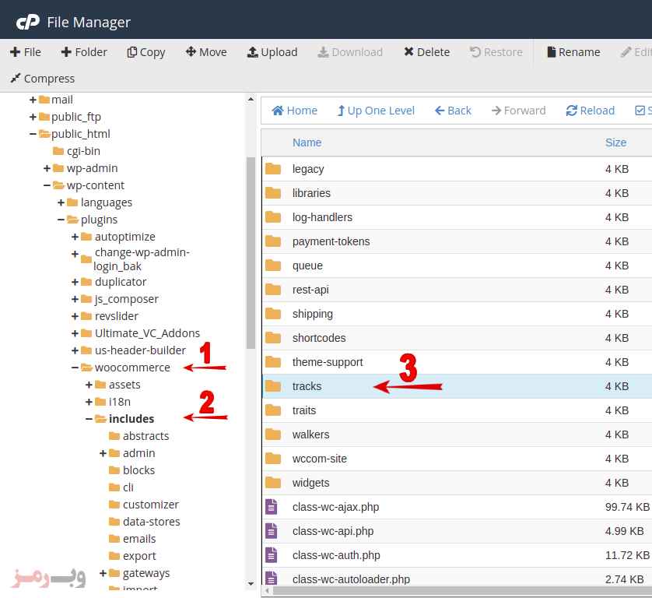
Task: Reload the file listing
Action: point(590,111)
